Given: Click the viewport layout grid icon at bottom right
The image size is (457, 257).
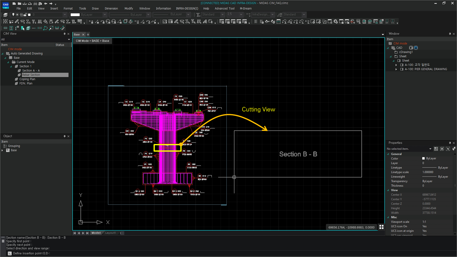Looking at the screenshot, I should pyautogui.click(x=382, y=227).
